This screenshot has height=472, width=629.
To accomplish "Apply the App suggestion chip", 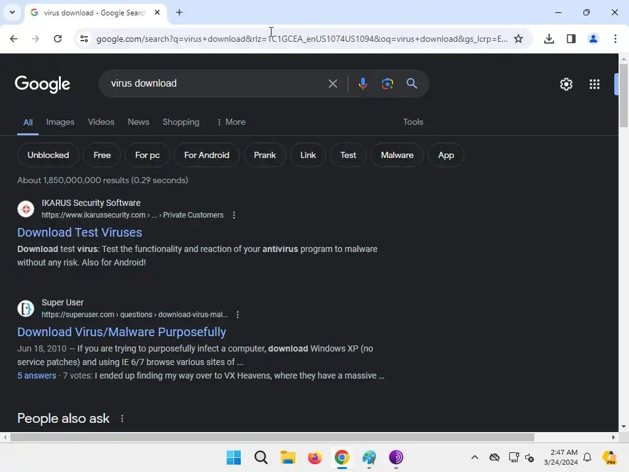I will coord(446,155).
